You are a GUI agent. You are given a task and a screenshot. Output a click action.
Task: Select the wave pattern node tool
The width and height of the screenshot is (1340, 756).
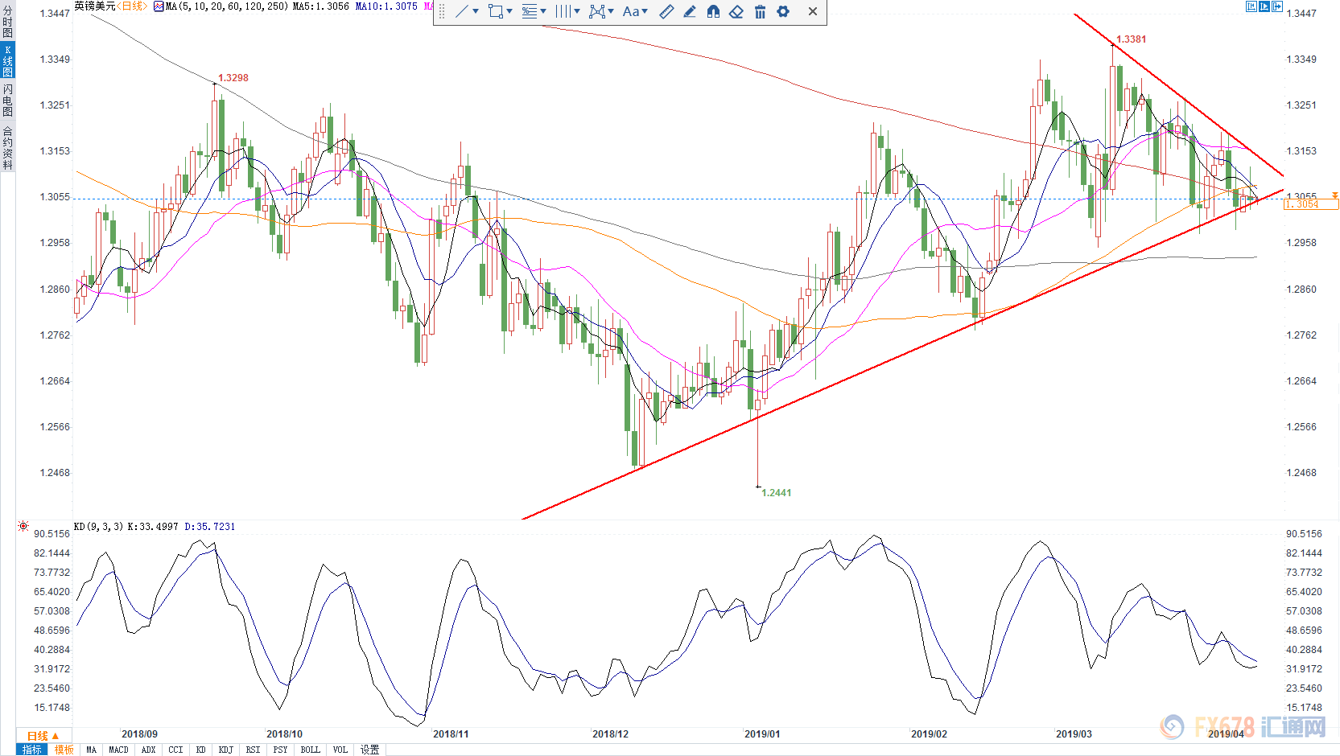596,11
